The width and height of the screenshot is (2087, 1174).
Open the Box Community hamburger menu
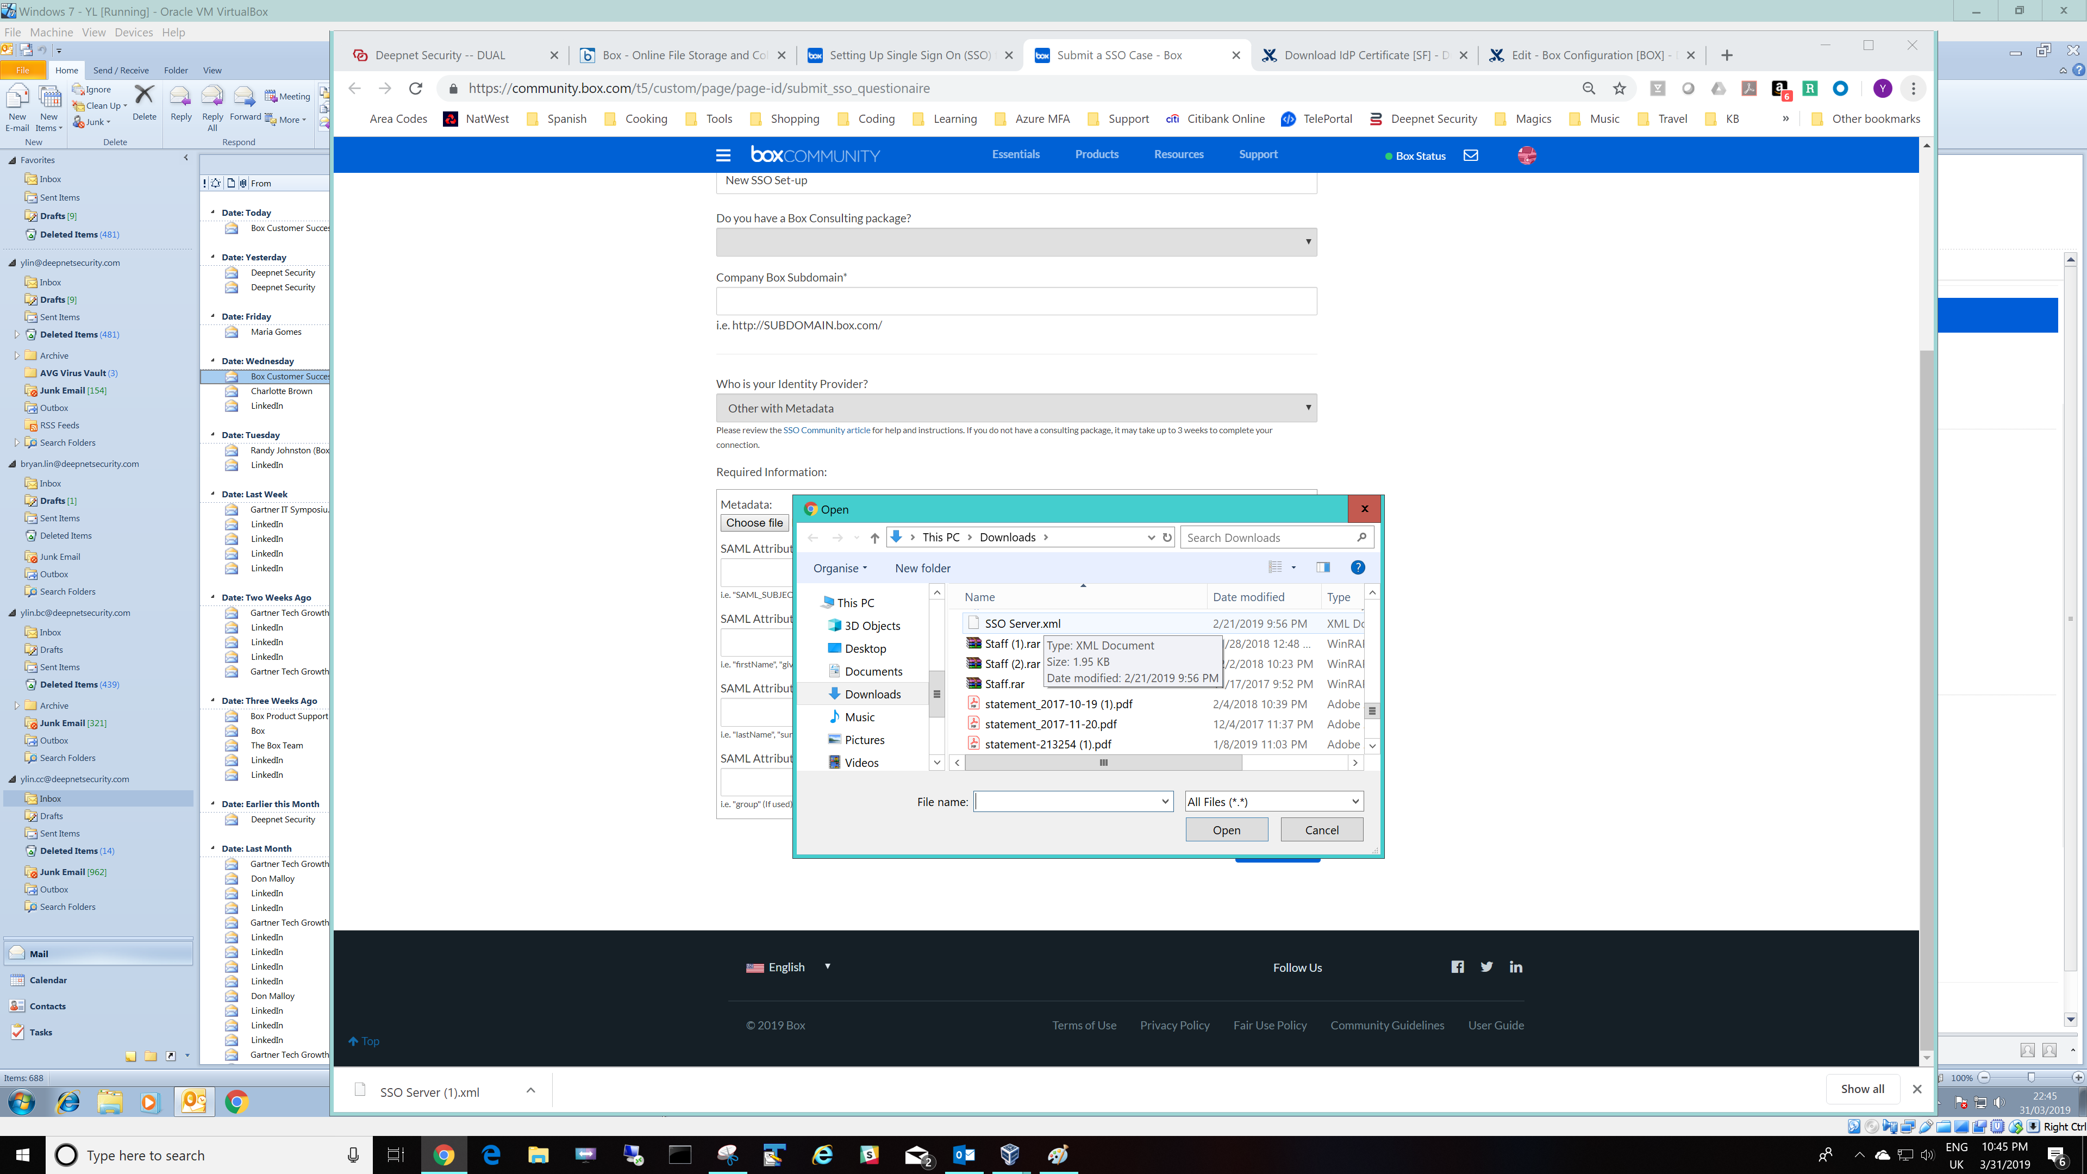pyautogui.click(x=723, y=155)
